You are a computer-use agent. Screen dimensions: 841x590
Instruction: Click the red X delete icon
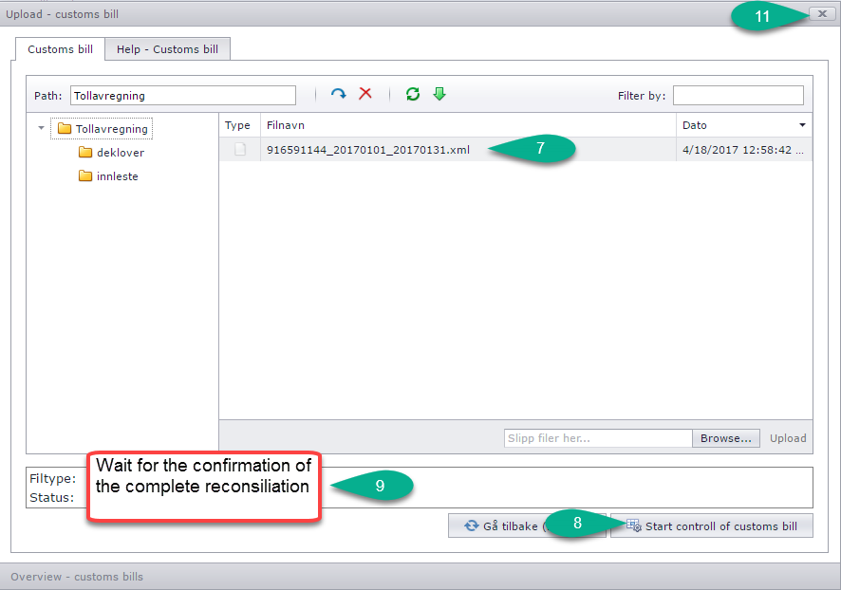[365, 95]
